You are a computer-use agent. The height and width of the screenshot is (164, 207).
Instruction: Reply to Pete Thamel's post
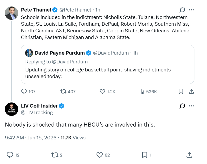(24, 91)
